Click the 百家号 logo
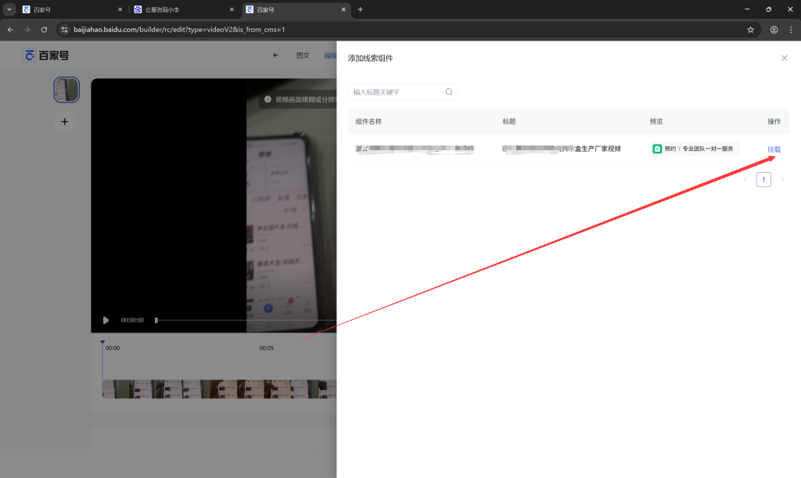Screen dimensions: 801x478 (x=46, y=56)
